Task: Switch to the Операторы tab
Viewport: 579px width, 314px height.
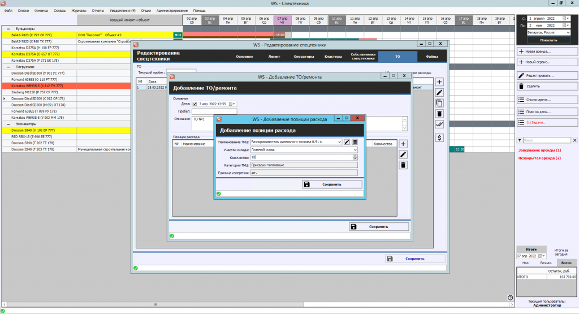Action: pos(304,57)
